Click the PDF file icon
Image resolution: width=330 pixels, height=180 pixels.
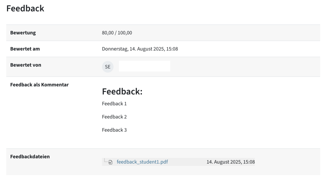(x=110, y=162)
